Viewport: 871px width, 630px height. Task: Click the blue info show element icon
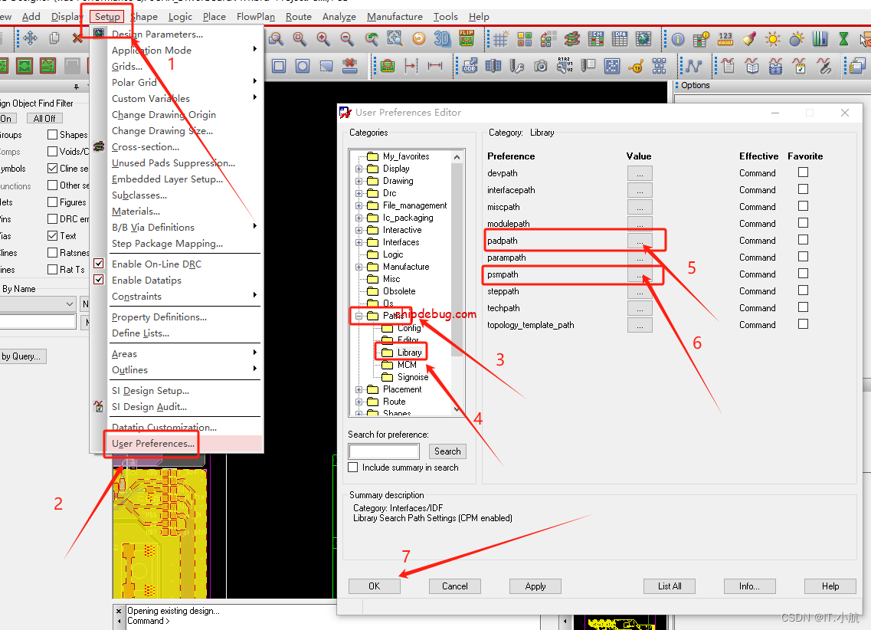[x=678, y=38]
